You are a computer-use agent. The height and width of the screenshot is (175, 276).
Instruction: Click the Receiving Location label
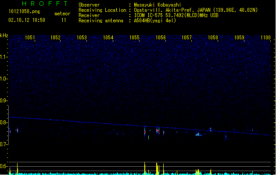coord(102,10)
